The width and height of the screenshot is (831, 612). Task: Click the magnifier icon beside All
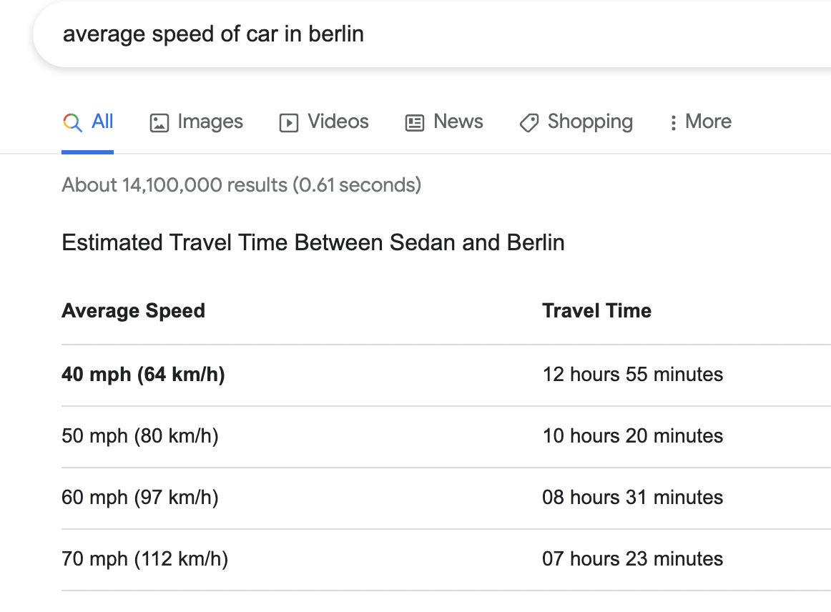(x=72, y=122)
